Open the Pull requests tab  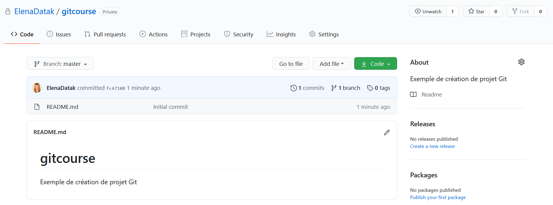(105, 34)
